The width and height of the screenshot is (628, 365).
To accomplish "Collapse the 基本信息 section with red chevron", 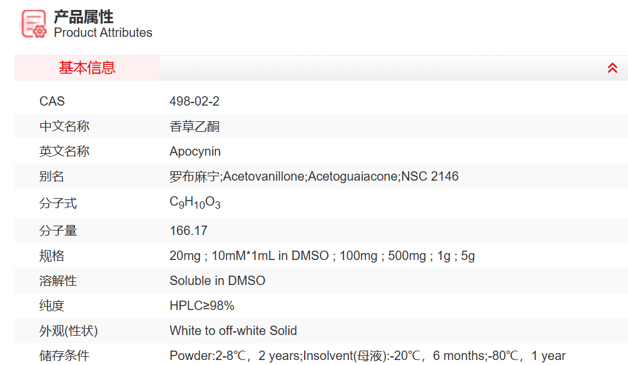I will tap(612, 68).
